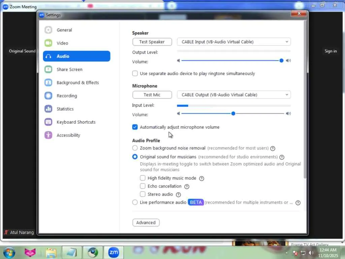The height and width of the screenshot is (259, 345).
Task: Select Live performance audio profile
Action: tap(135, 202)
